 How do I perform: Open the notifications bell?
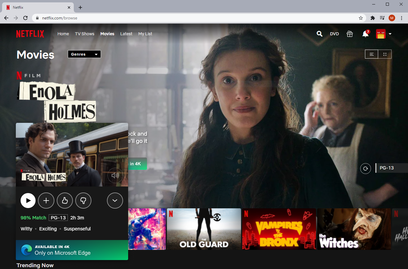[x=365, y=34]
